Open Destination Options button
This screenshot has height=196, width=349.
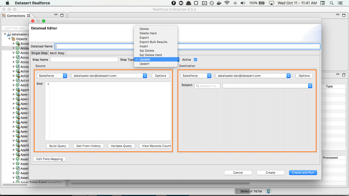(304, 76)
